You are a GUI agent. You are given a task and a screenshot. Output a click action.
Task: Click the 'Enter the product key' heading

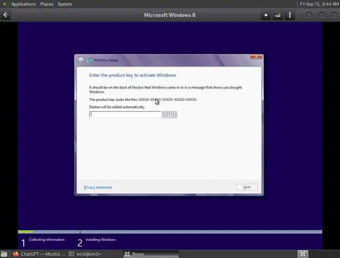point(132,75)
